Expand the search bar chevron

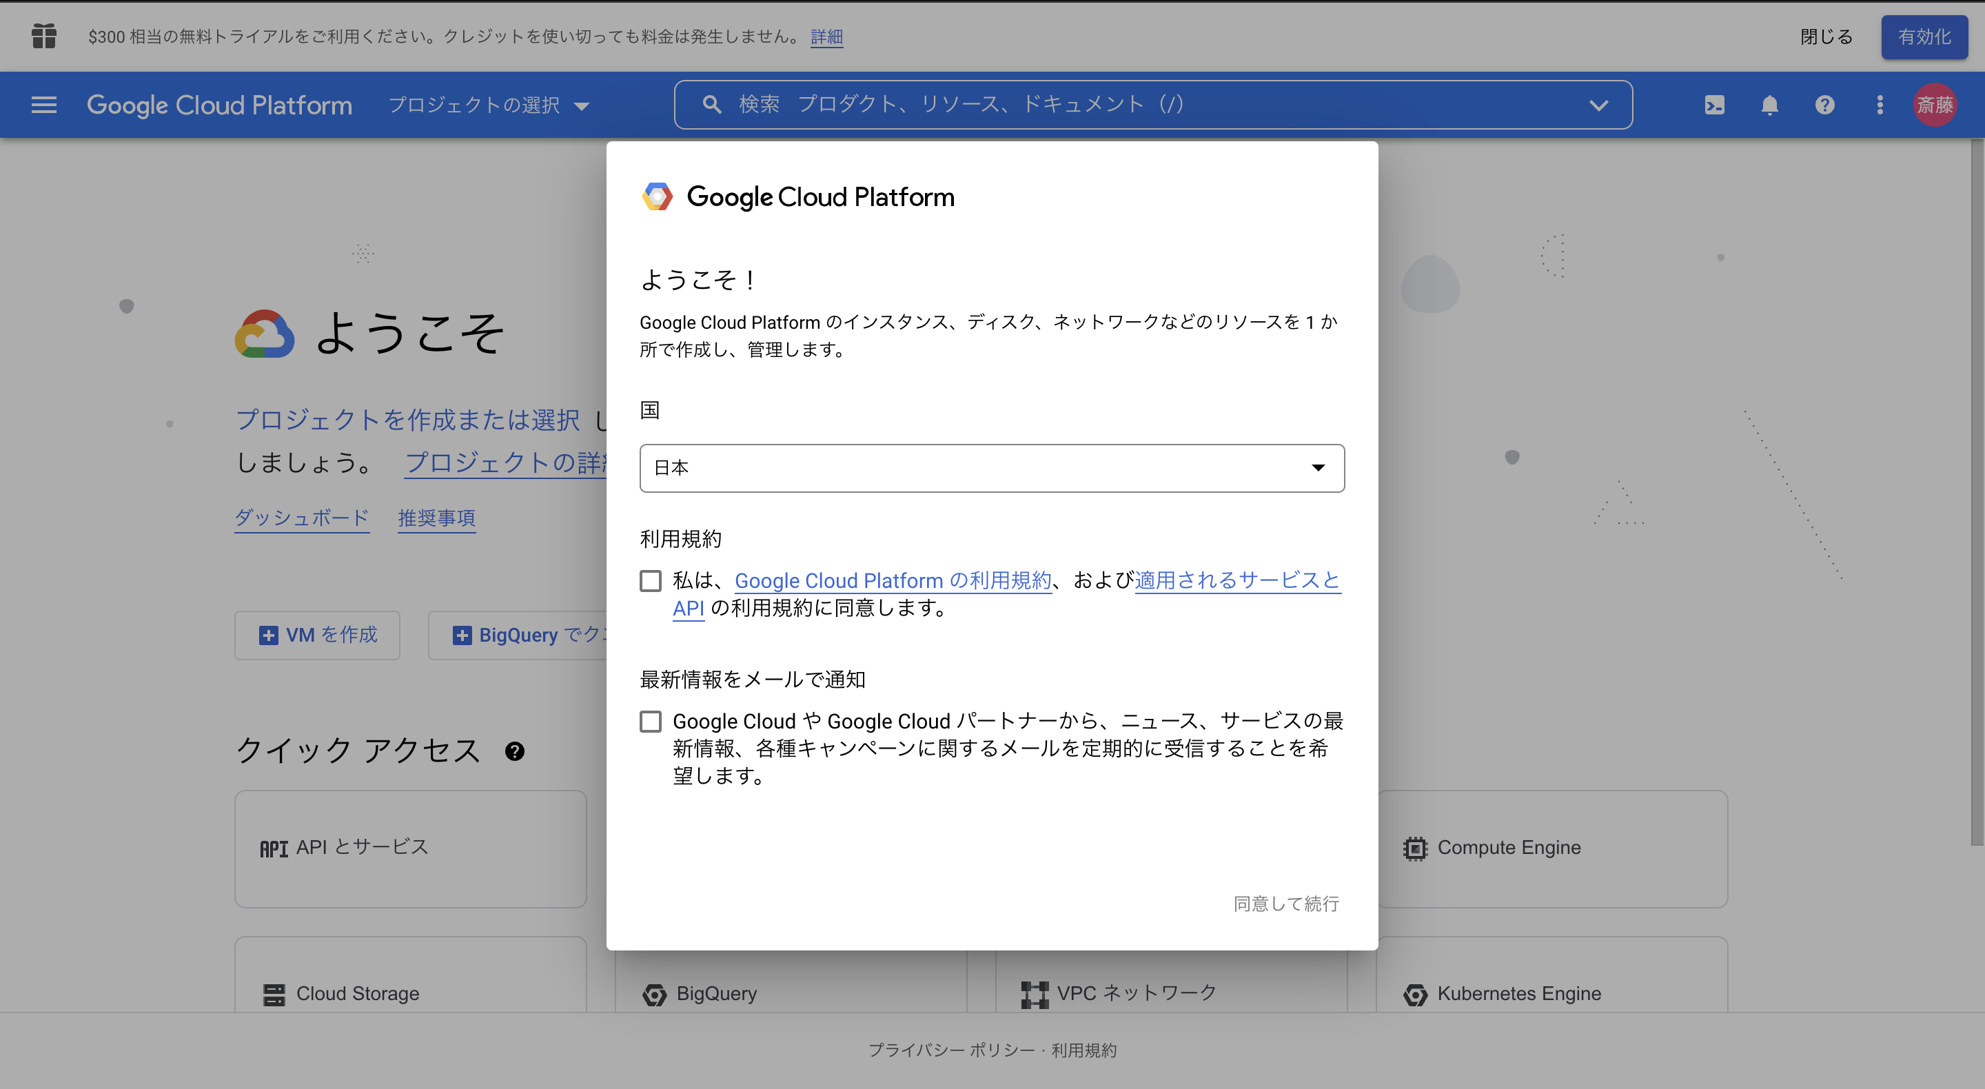point(1599,105)
